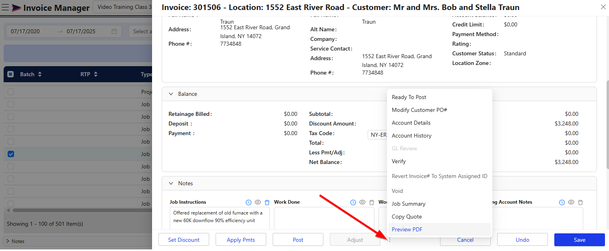Click the Post button
Image resolution: width=609 pixels, height=251 pixels.
tap(298, 240)
